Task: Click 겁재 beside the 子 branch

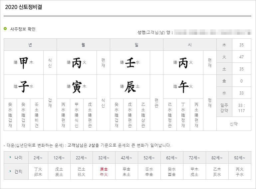Action: (50, 103)
